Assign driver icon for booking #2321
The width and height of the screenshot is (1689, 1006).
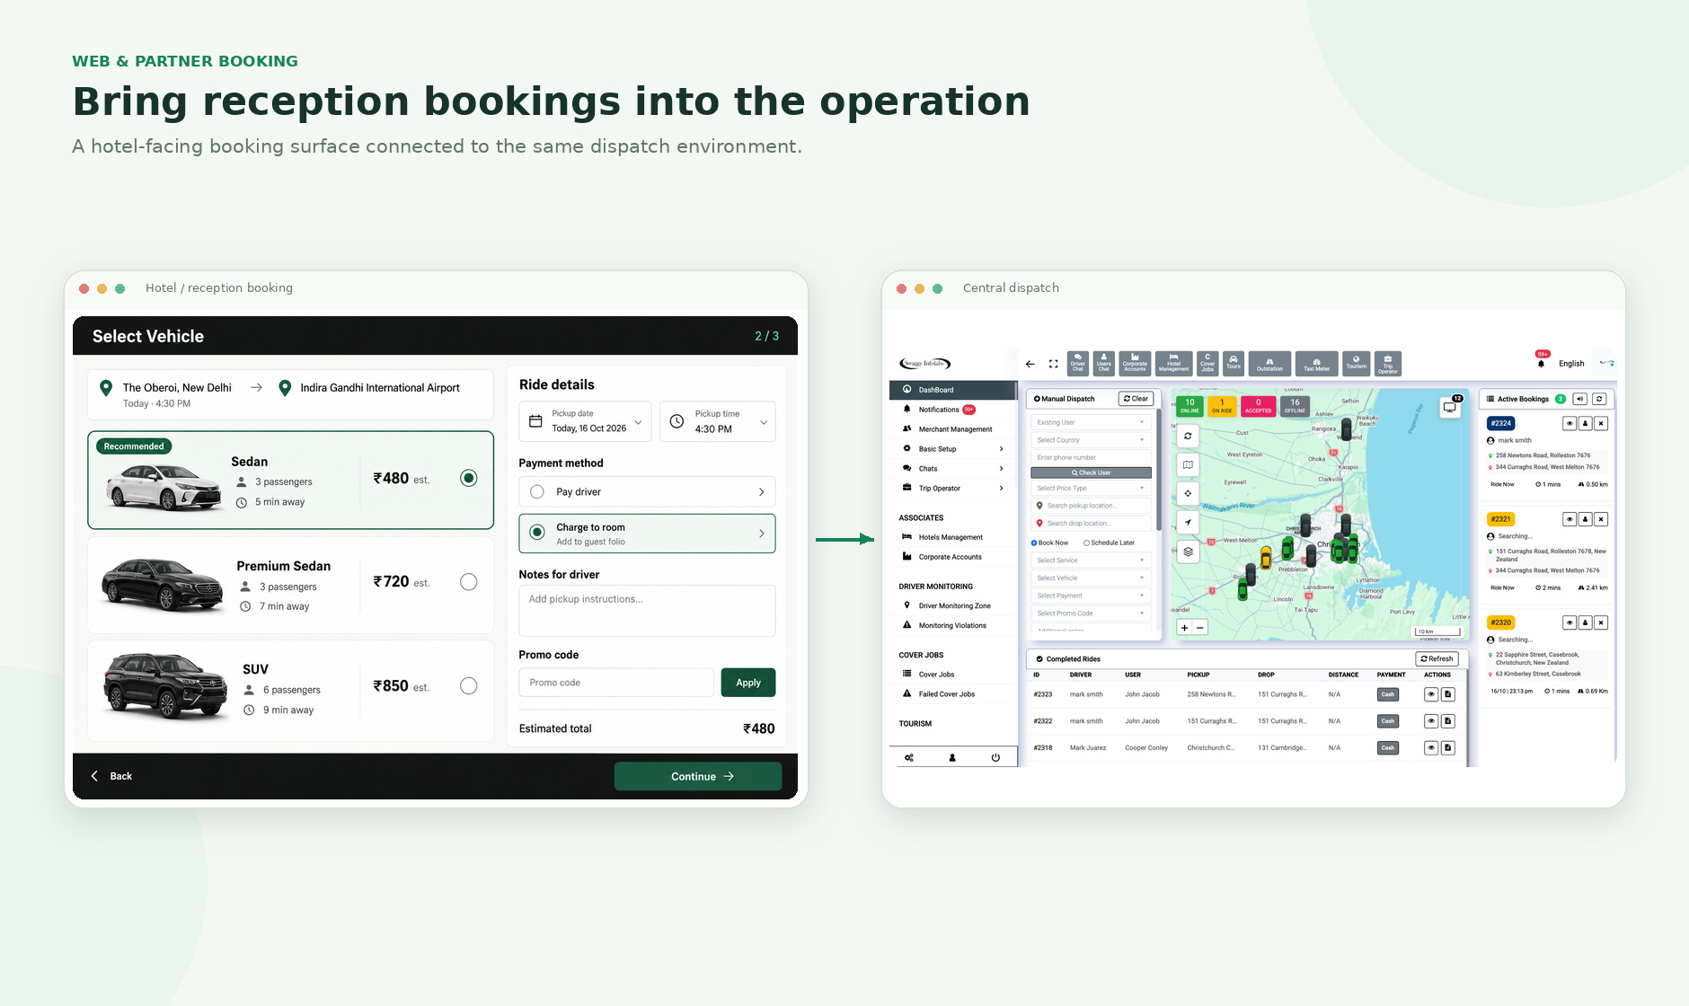click(1586, 519)
